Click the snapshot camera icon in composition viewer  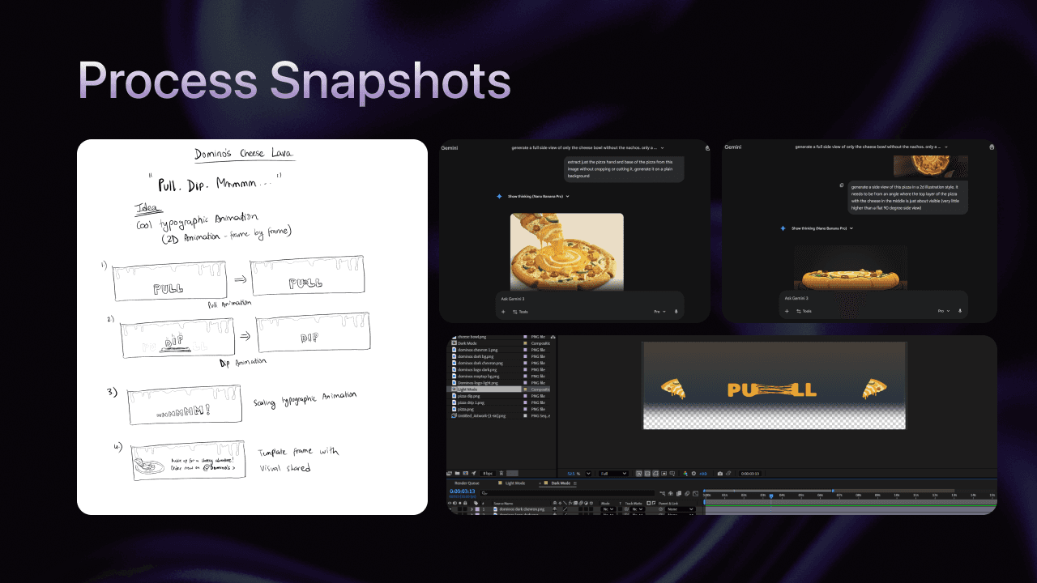[x=720, y=474]
